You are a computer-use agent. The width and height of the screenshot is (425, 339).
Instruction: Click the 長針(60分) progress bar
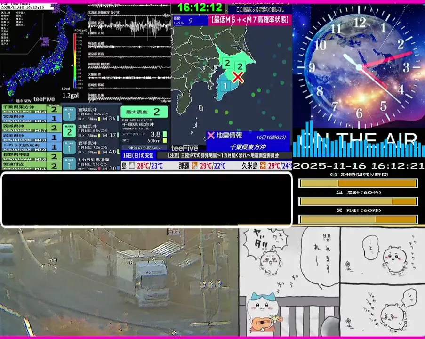358,202
